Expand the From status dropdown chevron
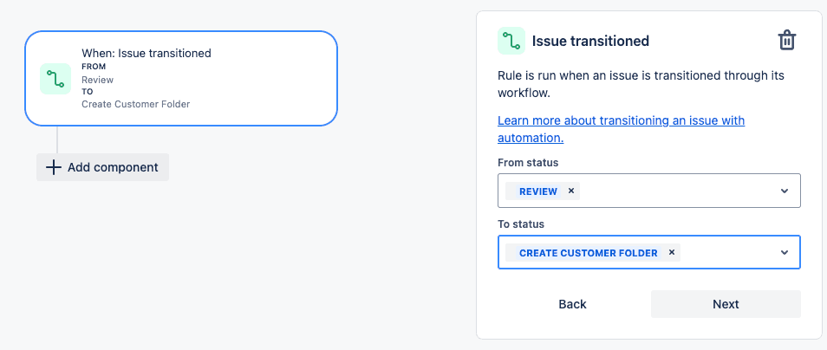The height and width of the screenshot is (350, 827). pyautogui.click(x=785, y=191)
